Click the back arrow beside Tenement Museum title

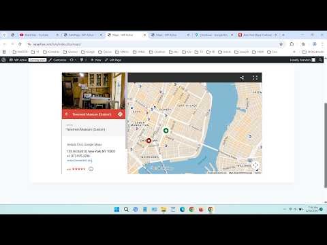pyautogui.click(x=67, y=114)
